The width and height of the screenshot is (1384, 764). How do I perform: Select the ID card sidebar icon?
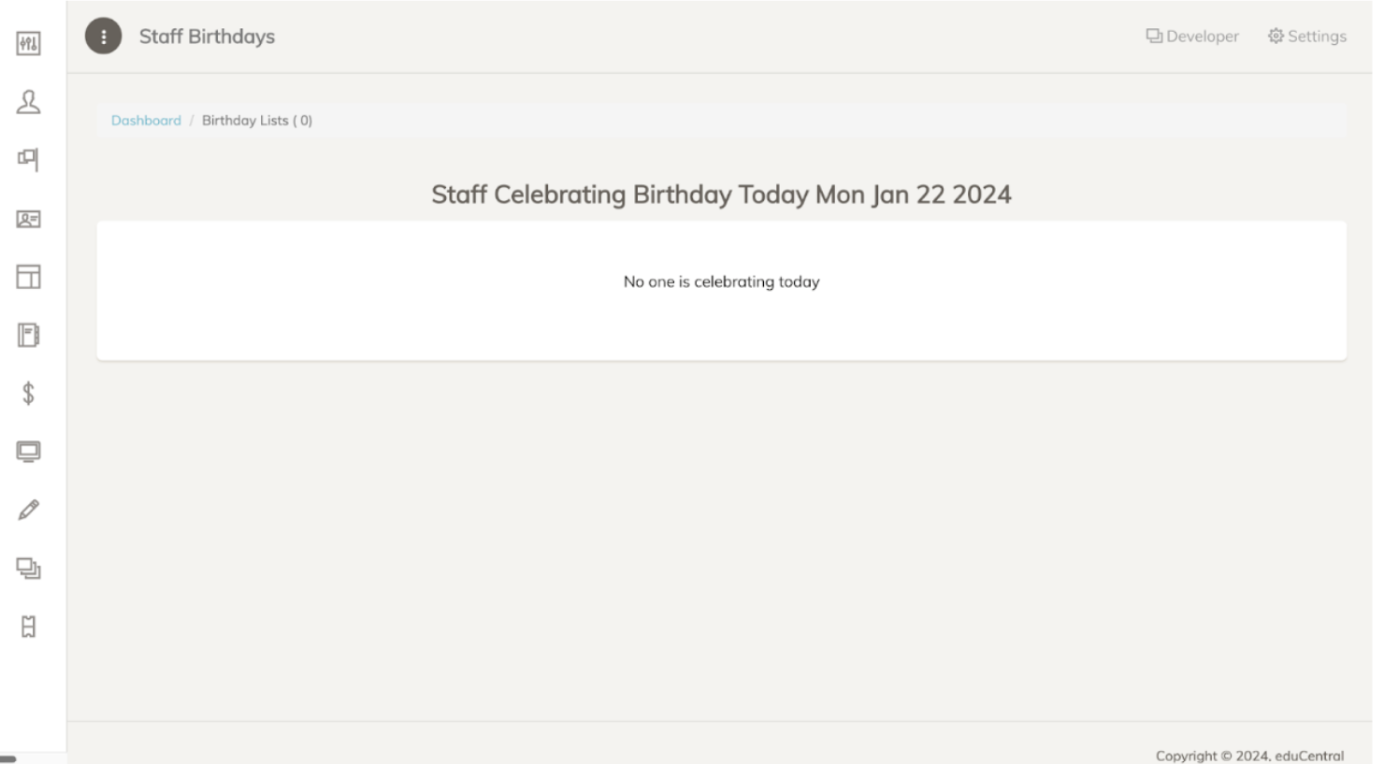28,219
